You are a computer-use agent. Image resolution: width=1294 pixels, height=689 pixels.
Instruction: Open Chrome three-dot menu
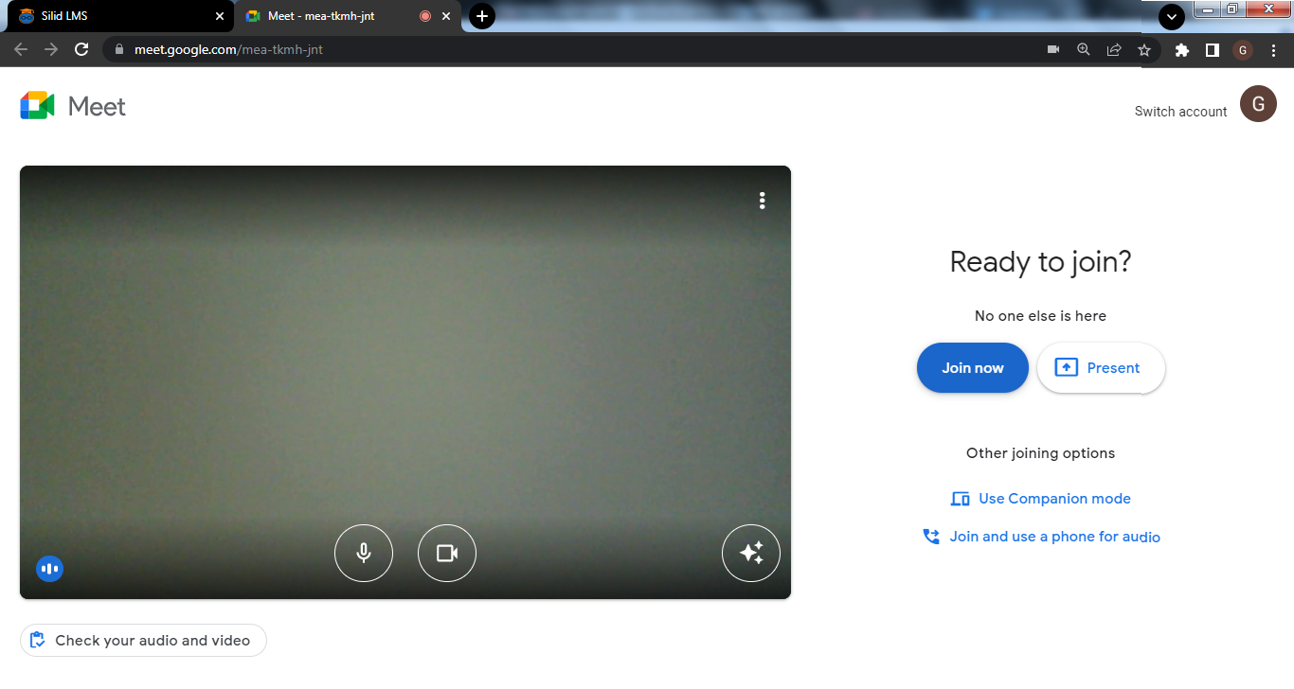1272,50
